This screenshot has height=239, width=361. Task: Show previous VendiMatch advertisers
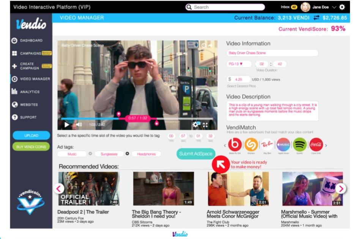point(225,145)
